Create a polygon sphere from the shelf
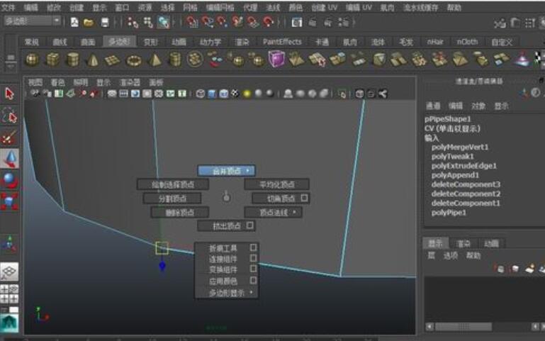The image size is (545, 341). (x=32, y=60)
